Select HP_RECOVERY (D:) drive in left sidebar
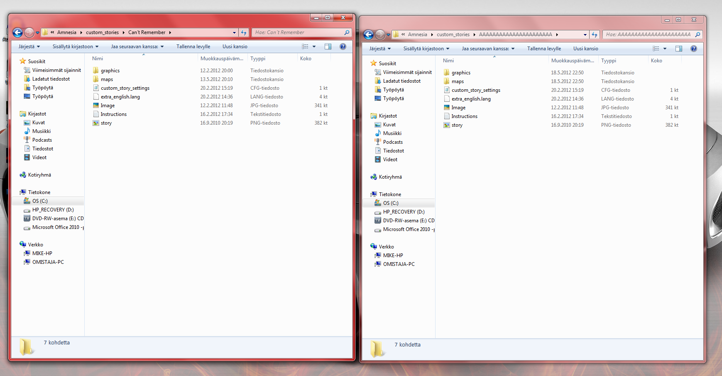Viewport: 722px width, 376px height. (x=27, y=210)
